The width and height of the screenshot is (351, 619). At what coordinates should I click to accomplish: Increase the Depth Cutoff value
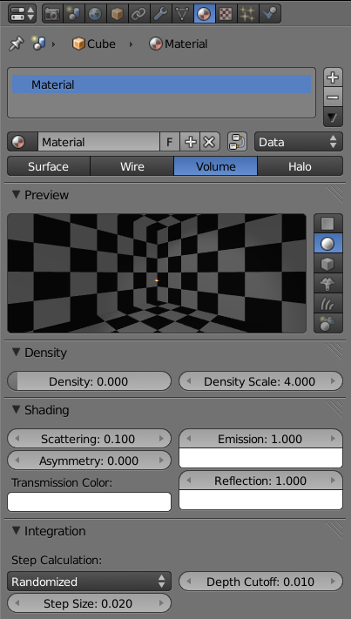pos(333,582)
